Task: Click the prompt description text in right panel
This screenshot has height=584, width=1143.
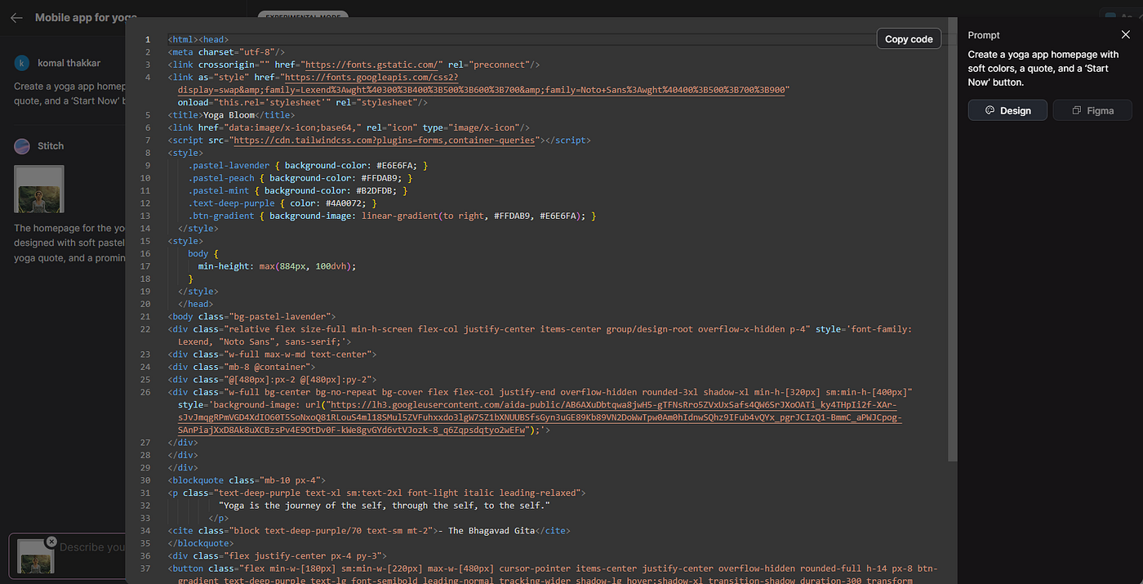Action: tap(1043, 69)
